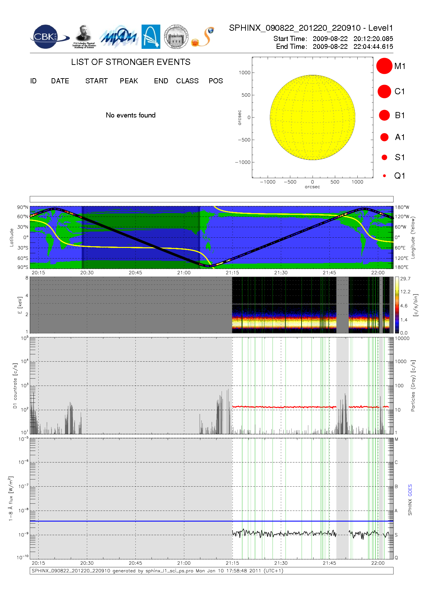The width and height of the screenshot is (424, 599).
Task: Select the small Q1 legend dot
Action: click(x=384, y=176)
